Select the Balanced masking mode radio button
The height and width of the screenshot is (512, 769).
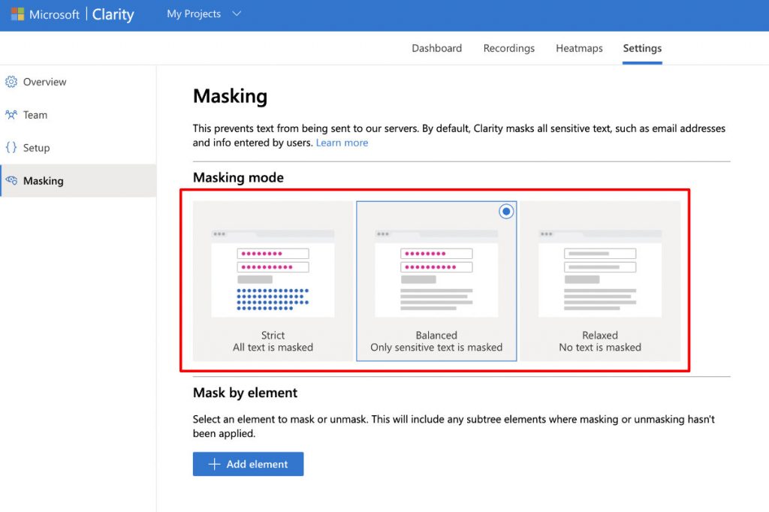point(506,212)
